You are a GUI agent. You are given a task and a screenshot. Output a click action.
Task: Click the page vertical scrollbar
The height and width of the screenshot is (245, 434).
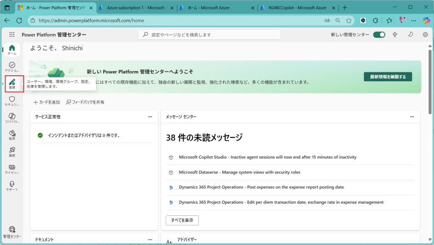pos(430,82)
